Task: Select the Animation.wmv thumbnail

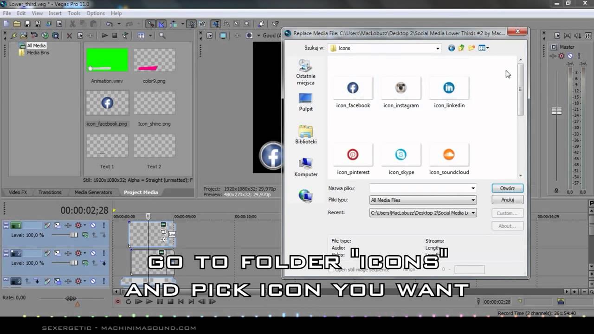Action: 107,60
